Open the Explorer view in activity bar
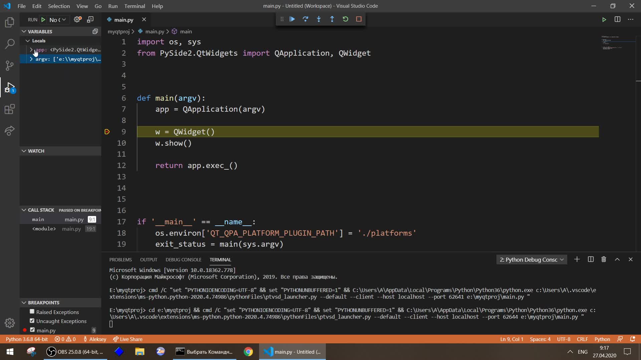 (x=10, y=22)
